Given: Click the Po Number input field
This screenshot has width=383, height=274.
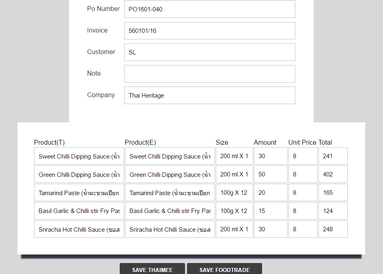Looking at the screenshot, I should 209,9.
